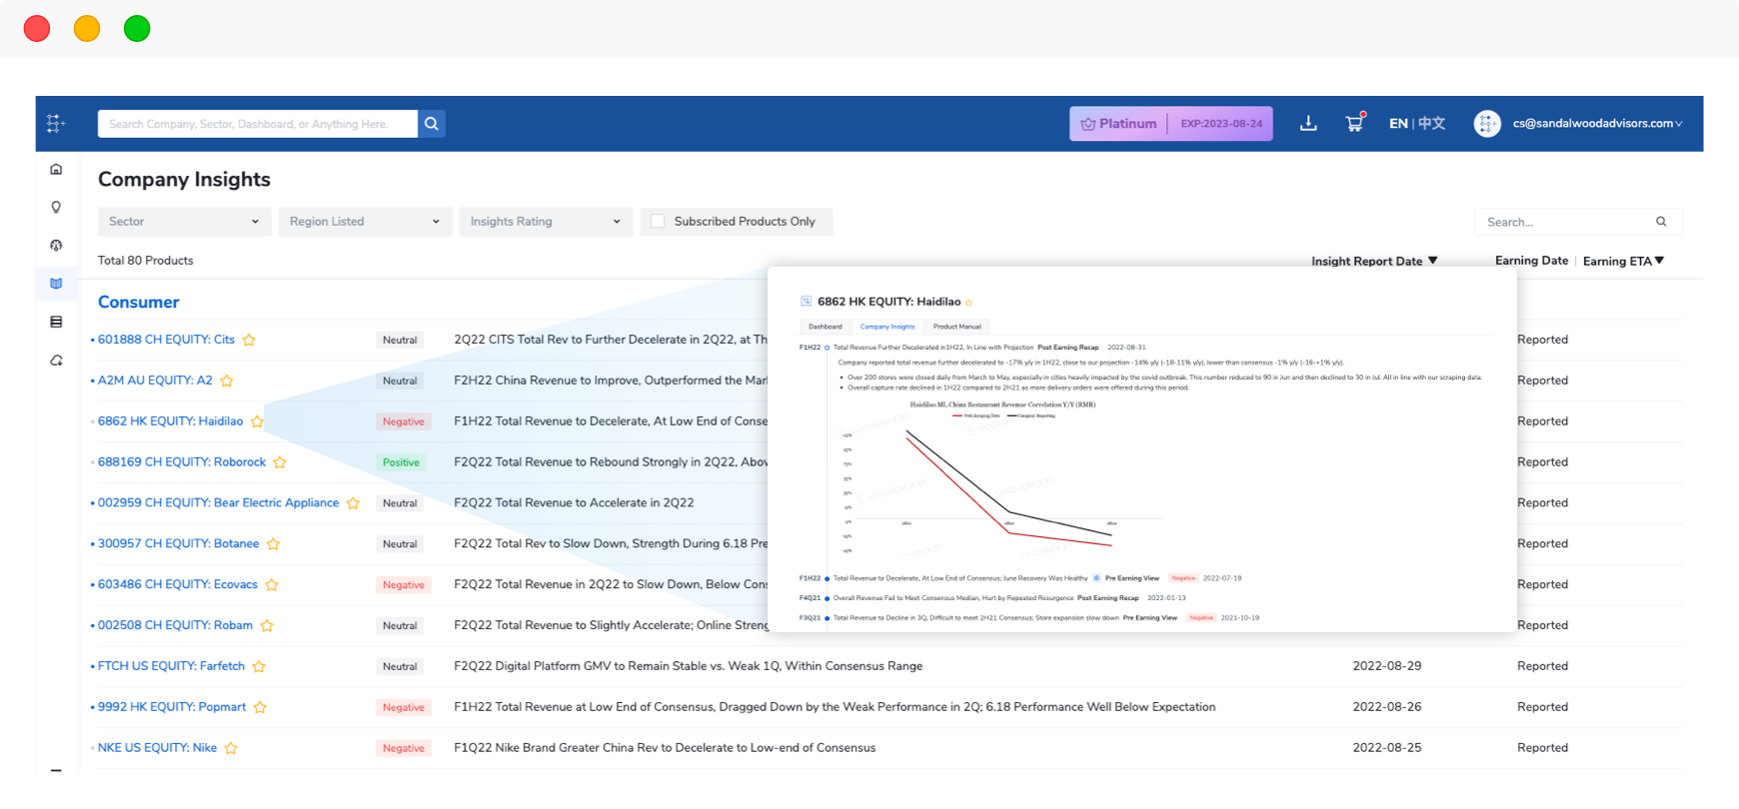
Task: Click F1H22 Post Earning Recap timeline marker
Action: tap(827, 348)
